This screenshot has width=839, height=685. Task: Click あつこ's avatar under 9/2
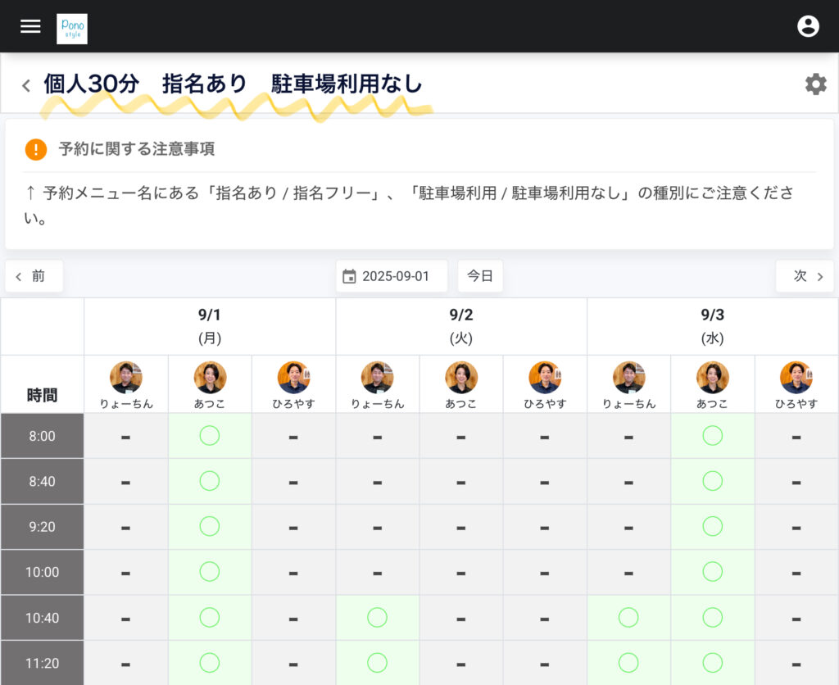461,378
